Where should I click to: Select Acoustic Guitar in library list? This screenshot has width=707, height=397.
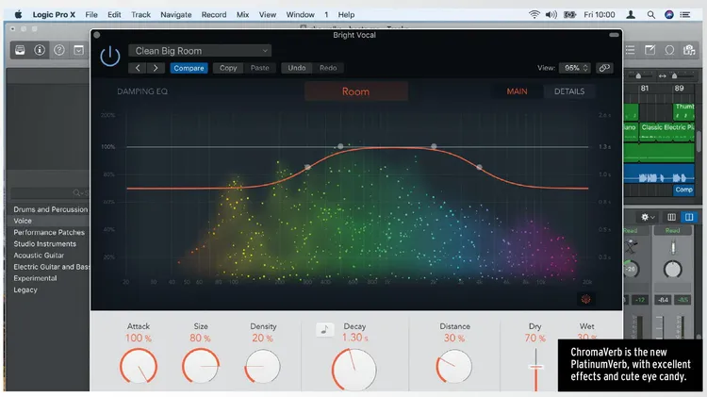click(39, 256)
